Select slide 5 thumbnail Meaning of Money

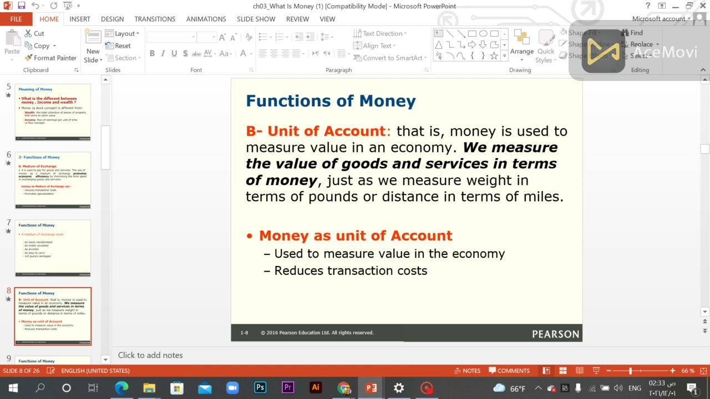tap(53, 112)
